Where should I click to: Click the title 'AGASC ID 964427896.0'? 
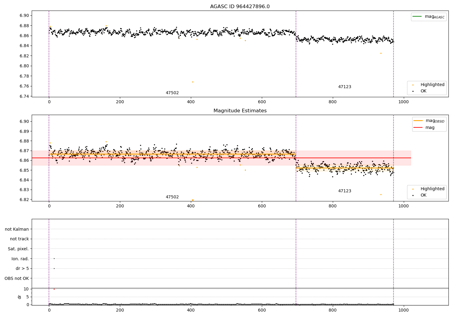coord(240,7)
